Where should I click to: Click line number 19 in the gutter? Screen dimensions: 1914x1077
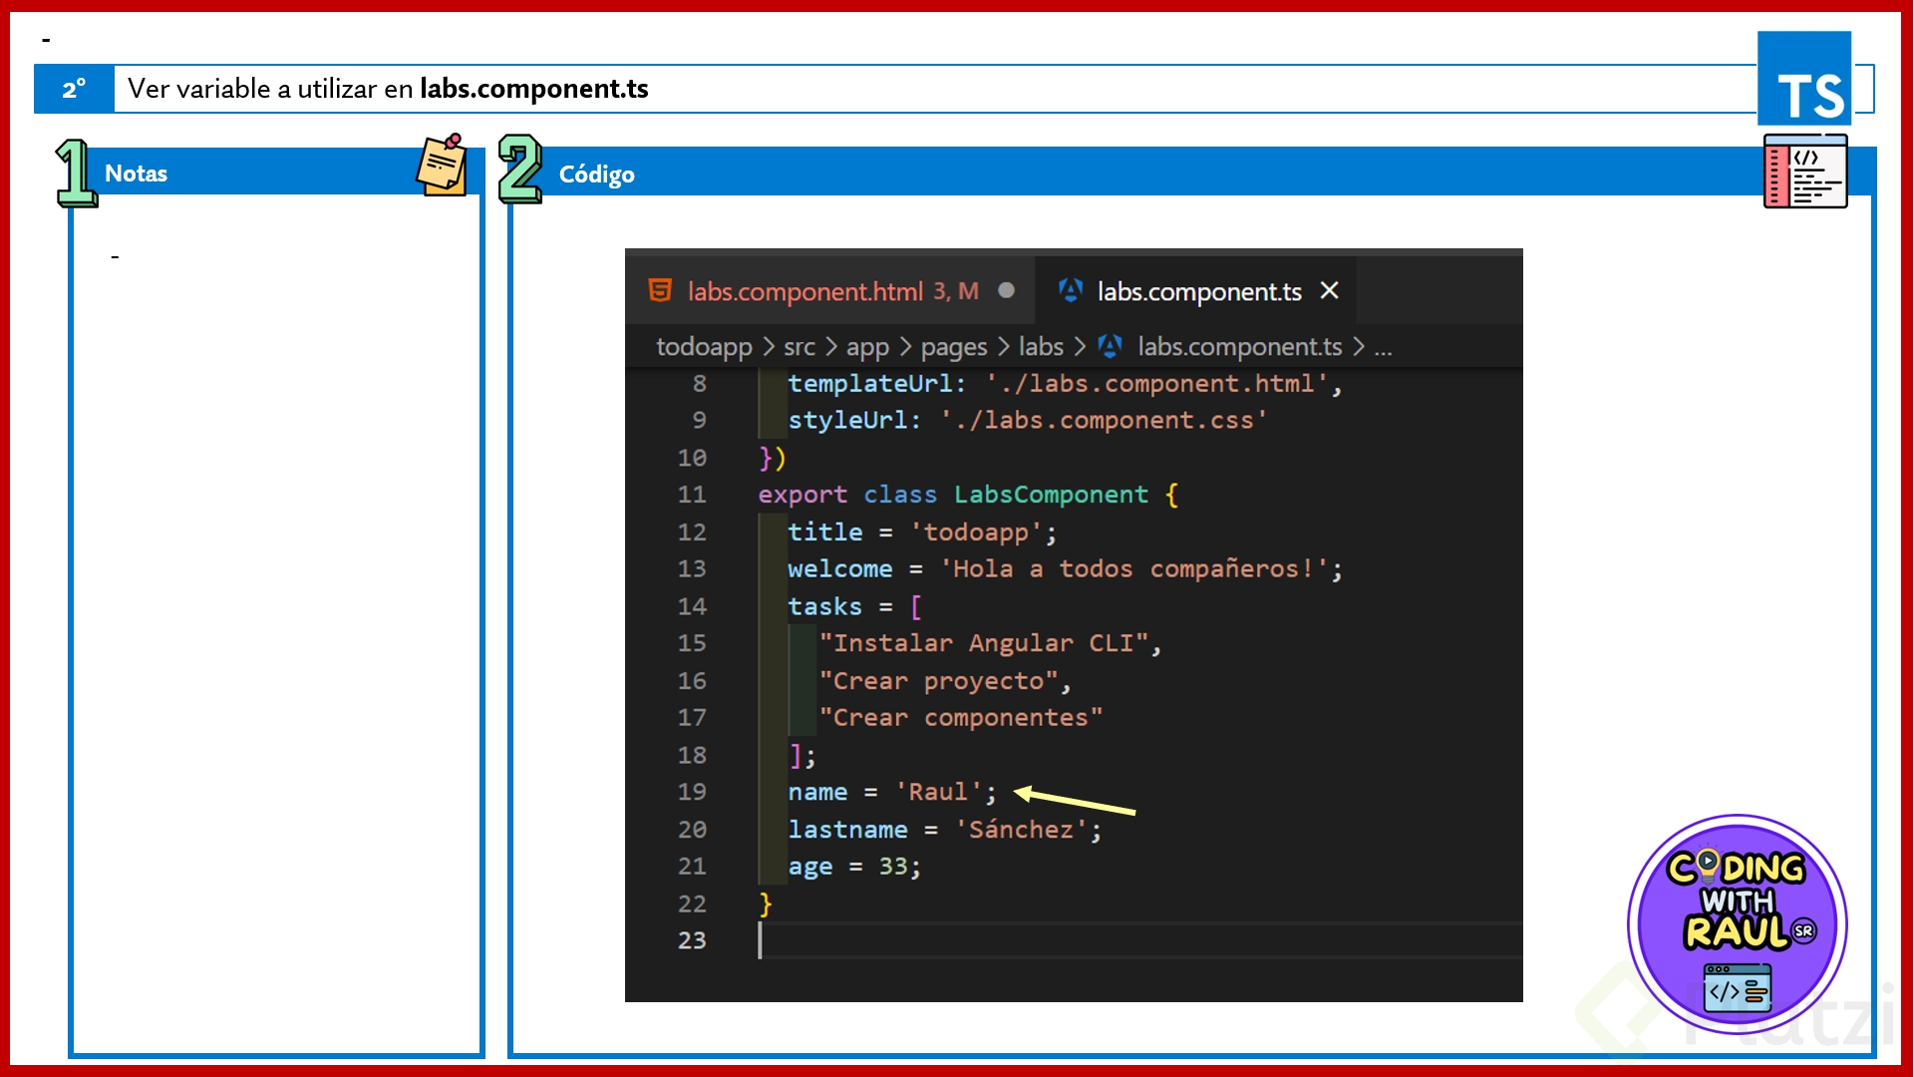point(692,792)
